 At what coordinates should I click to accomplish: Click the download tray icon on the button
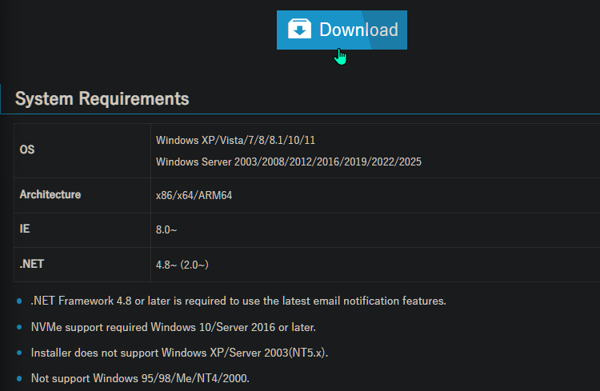coord(299,30)
